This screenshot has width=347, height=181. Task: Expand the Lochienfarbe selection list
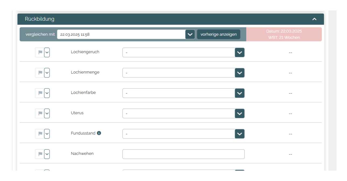(x=240, y=93)
